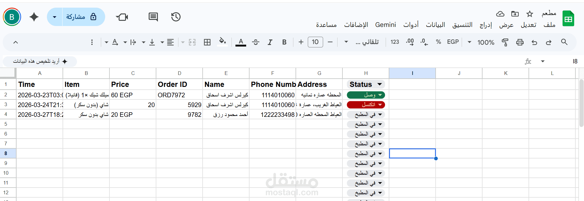Select the select-all corner box

(8, 73)
